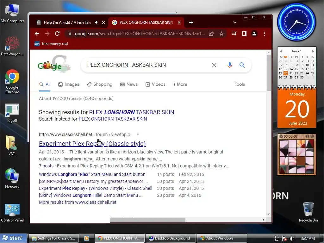Image resolution: width=324 pixels, height=243 pixels.
Task: Open Experiment Plex Replay7 Windows 7 style link
Action: 96,189
